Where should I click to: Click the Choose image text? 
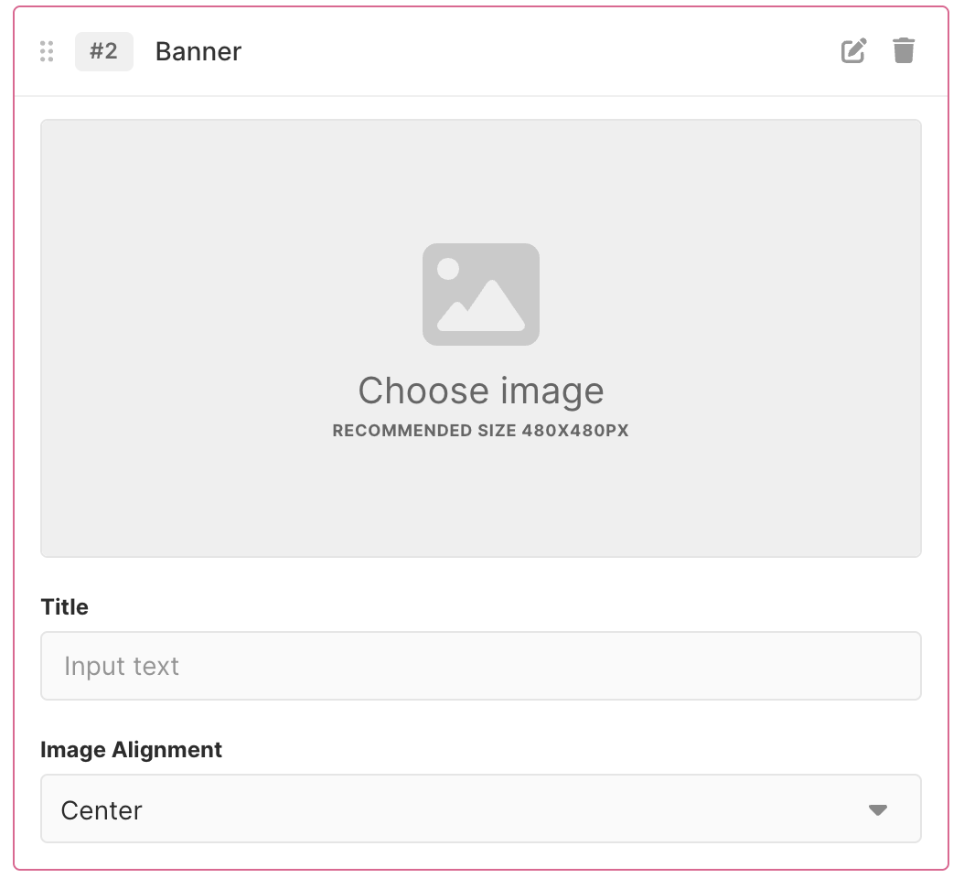pyautogui.click(x=480, y=391)
